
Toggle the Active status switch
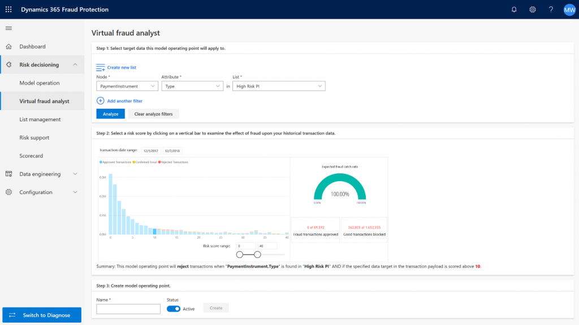(x=174, y=309)
